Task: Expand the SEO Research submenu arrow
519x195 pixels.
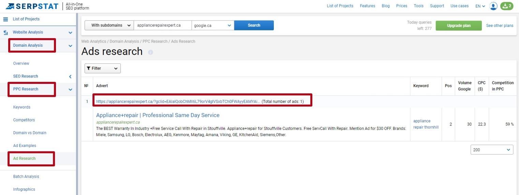Action: tap(70, 76)
